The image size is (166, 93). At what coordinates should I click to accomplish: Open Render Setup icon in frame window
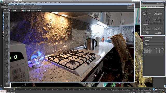click(39, 8)
